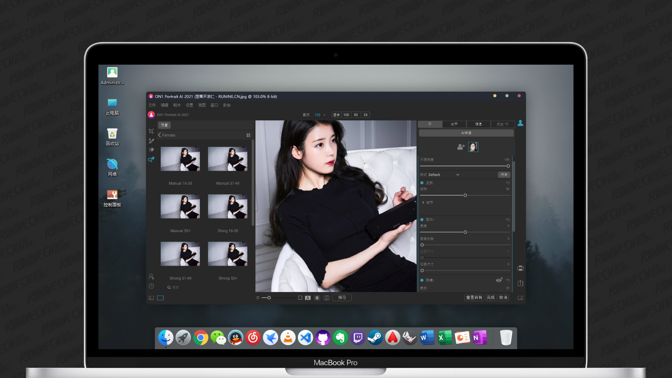
Task: Toggle the 眼睛 eyes section on/off
Action: (422, 280)
